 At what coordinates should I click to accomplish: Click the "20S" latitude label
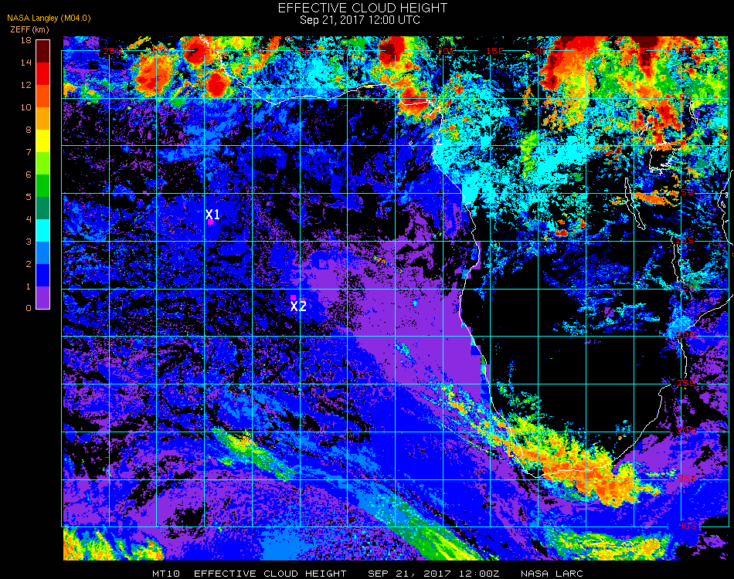coord(686,336)
